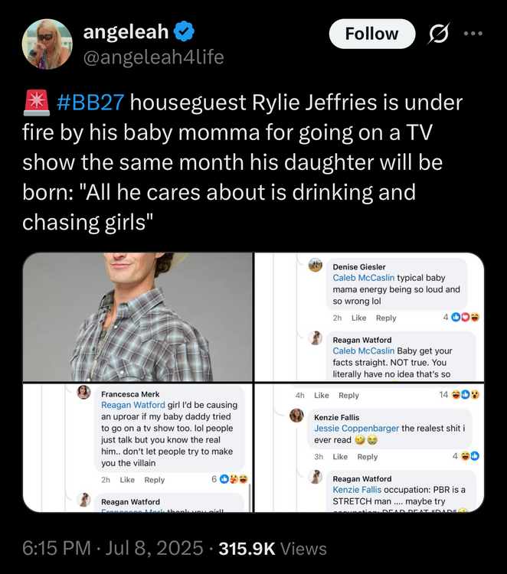Click the Follow button
507x574 pixels.
pos(371,34)
